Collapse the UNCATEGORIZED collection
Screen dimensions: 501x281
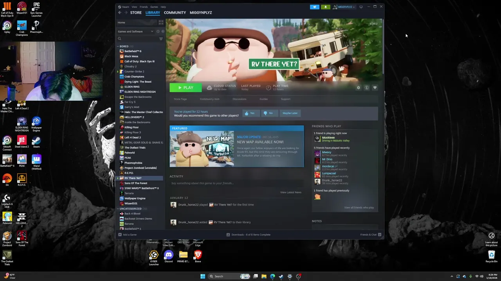[118, 209]
